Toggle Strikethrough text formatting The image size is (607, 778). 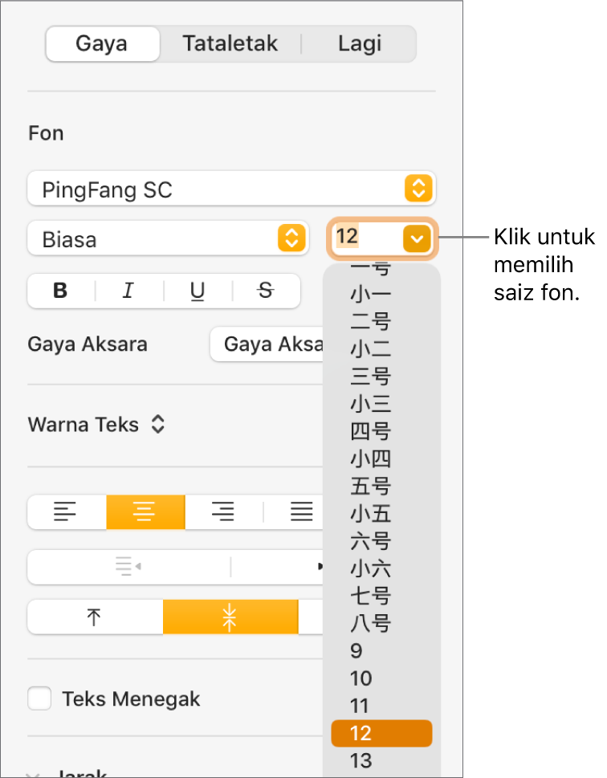pos(266,291)
